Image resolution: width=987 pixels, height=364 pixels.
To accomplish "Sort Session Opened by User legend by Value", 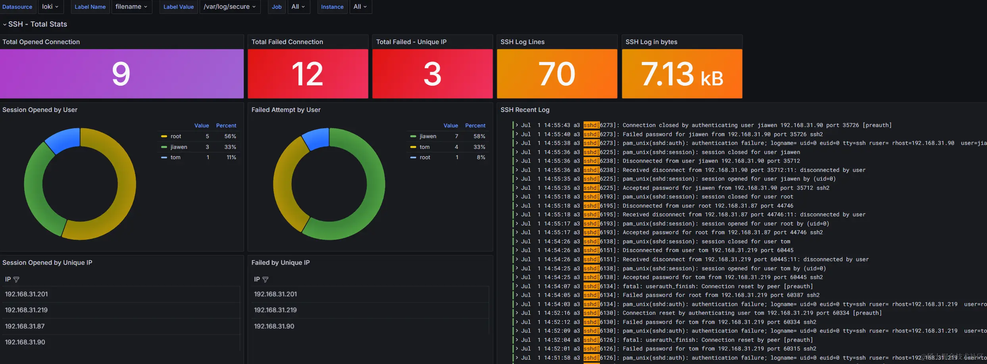I will pyautogui.click(x=202, y=125).
